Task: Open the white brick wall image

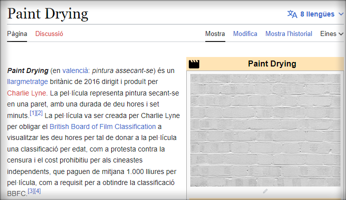Action: click(265, 129)
